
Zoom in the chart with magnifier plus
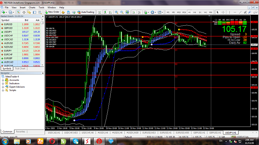pyautogui.click(x=116, y=12)
